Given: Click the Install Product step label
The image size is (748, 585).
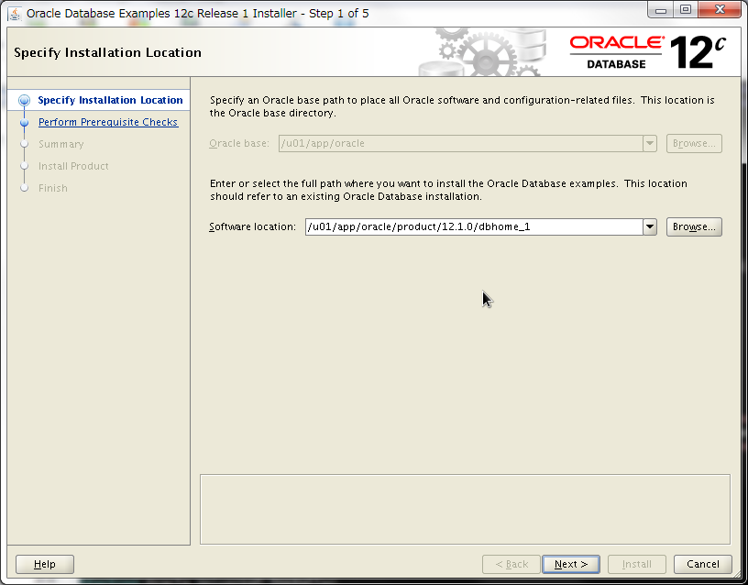Looking at the screenshot, I should [x=73, y=166].
